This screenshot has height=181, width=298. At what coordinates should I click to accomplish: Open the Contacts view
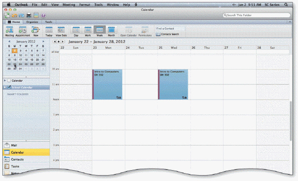tap(26, 159)
